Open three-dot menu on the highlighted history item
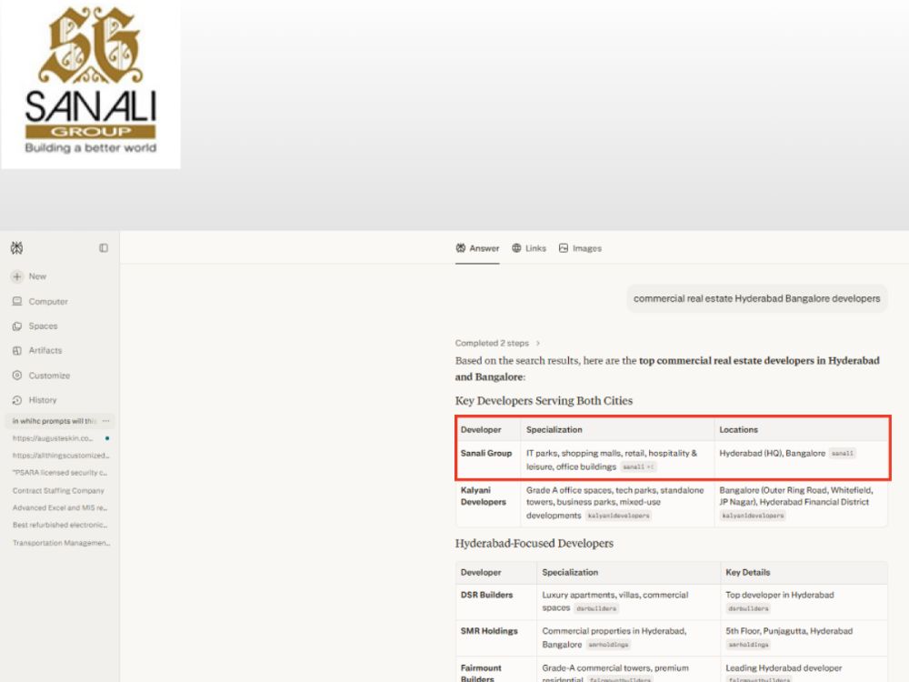 click(x=105, y=421)
